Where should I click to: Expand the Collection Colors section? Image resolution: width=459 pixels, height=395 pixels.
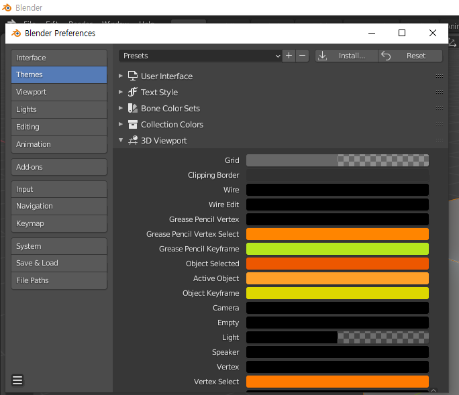pyautogui.click(x=121, y=124)
